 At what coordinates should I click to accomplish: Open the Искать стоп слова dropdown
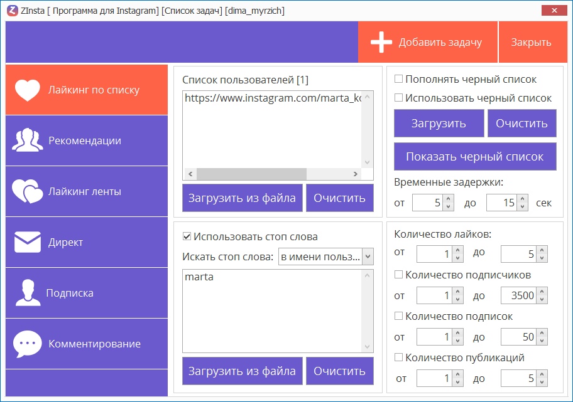tap(368, 257)
